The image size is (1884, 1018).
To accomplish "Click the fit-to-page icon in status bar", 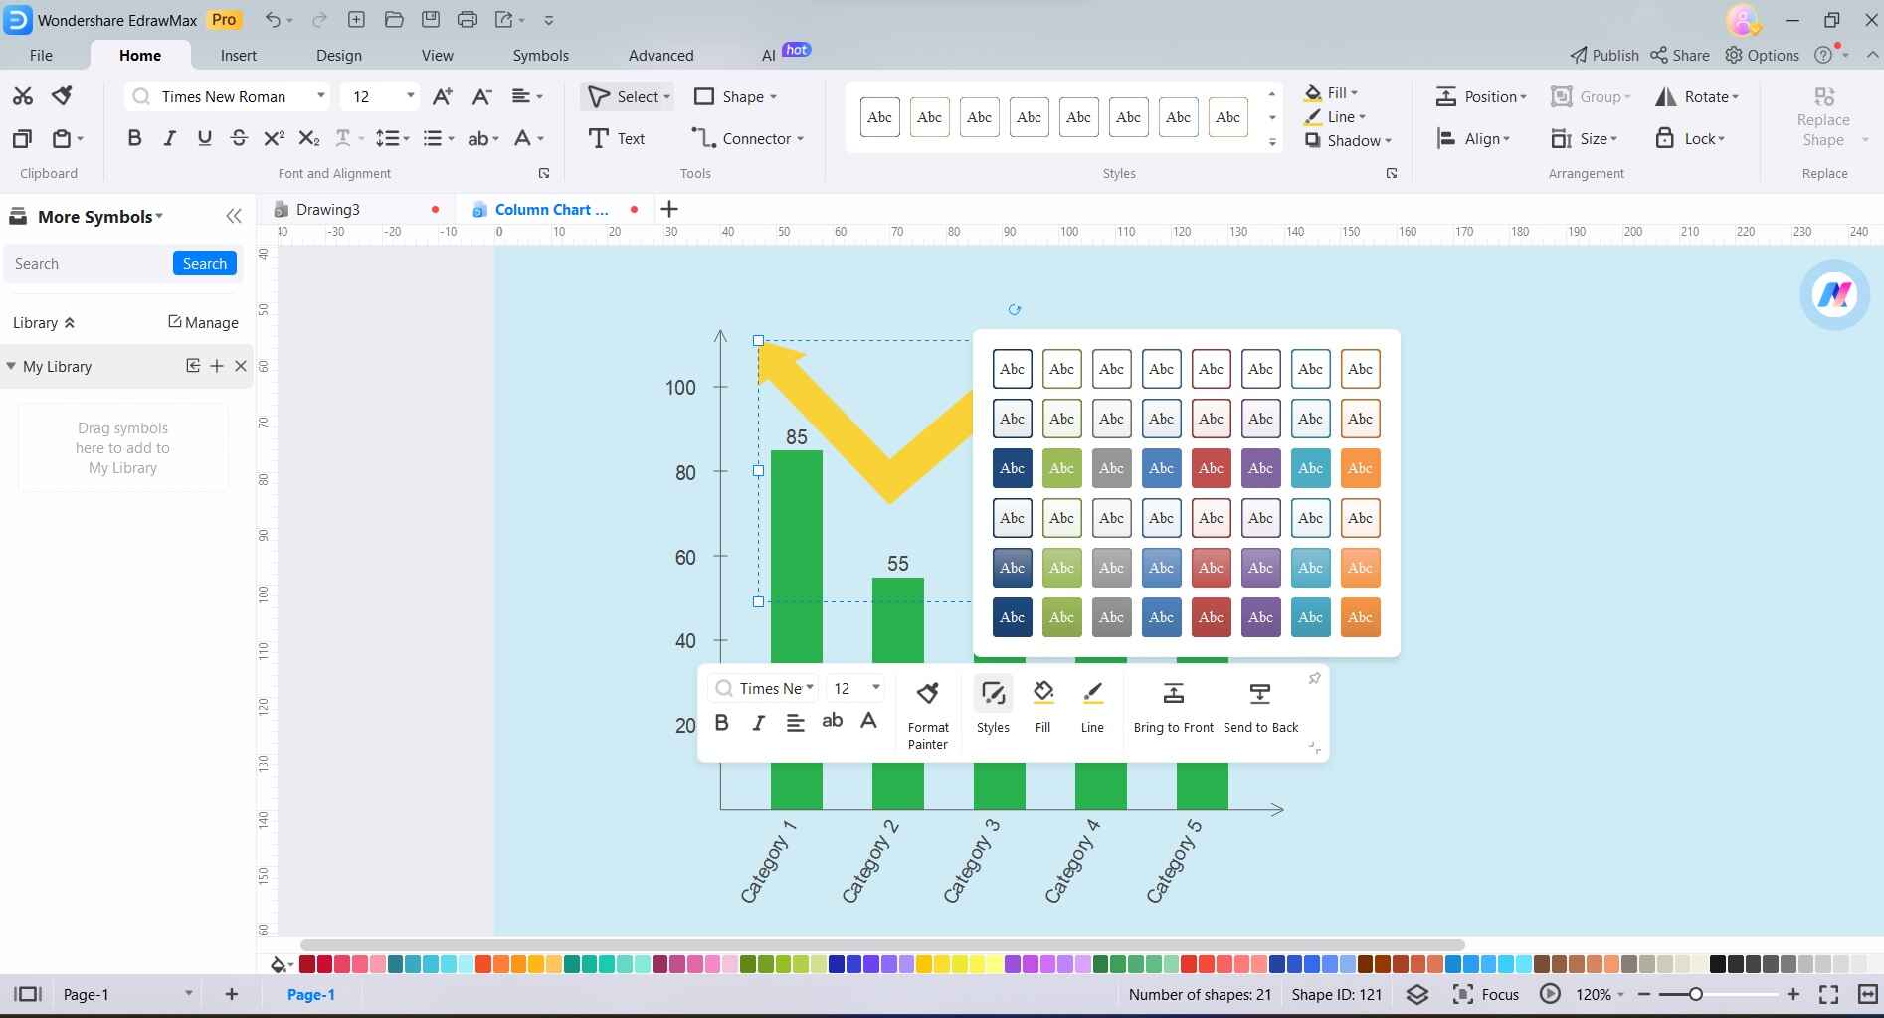I will click(1828, 994).
